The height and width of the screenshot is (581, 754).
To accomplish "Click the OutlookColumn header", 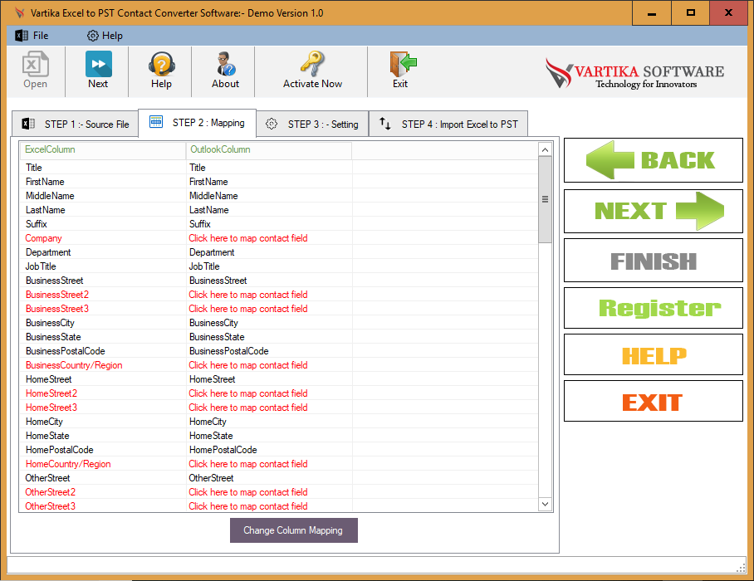I will 268,149.
